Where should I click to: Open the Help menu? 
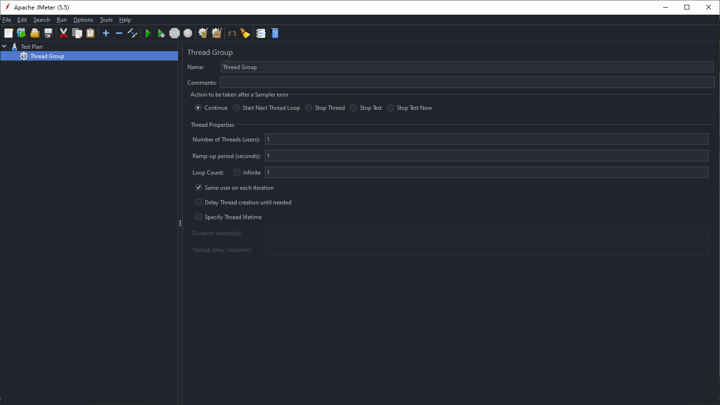click(x=125, y=20)
